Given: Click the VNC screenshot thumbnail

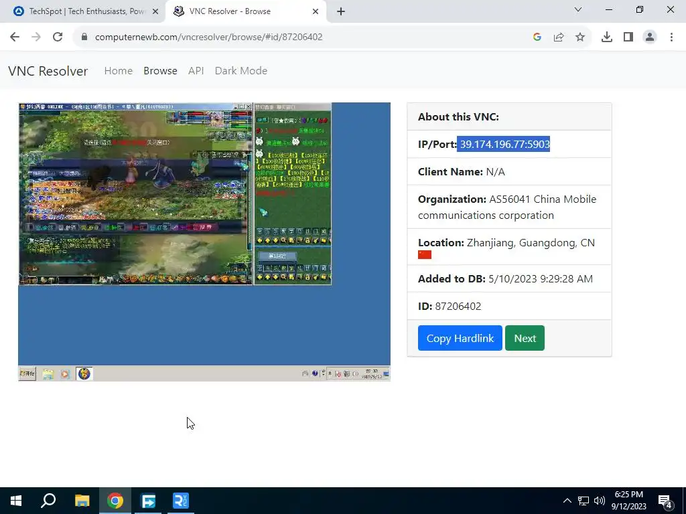Looking at the screenshot, I should click(204, 242).
